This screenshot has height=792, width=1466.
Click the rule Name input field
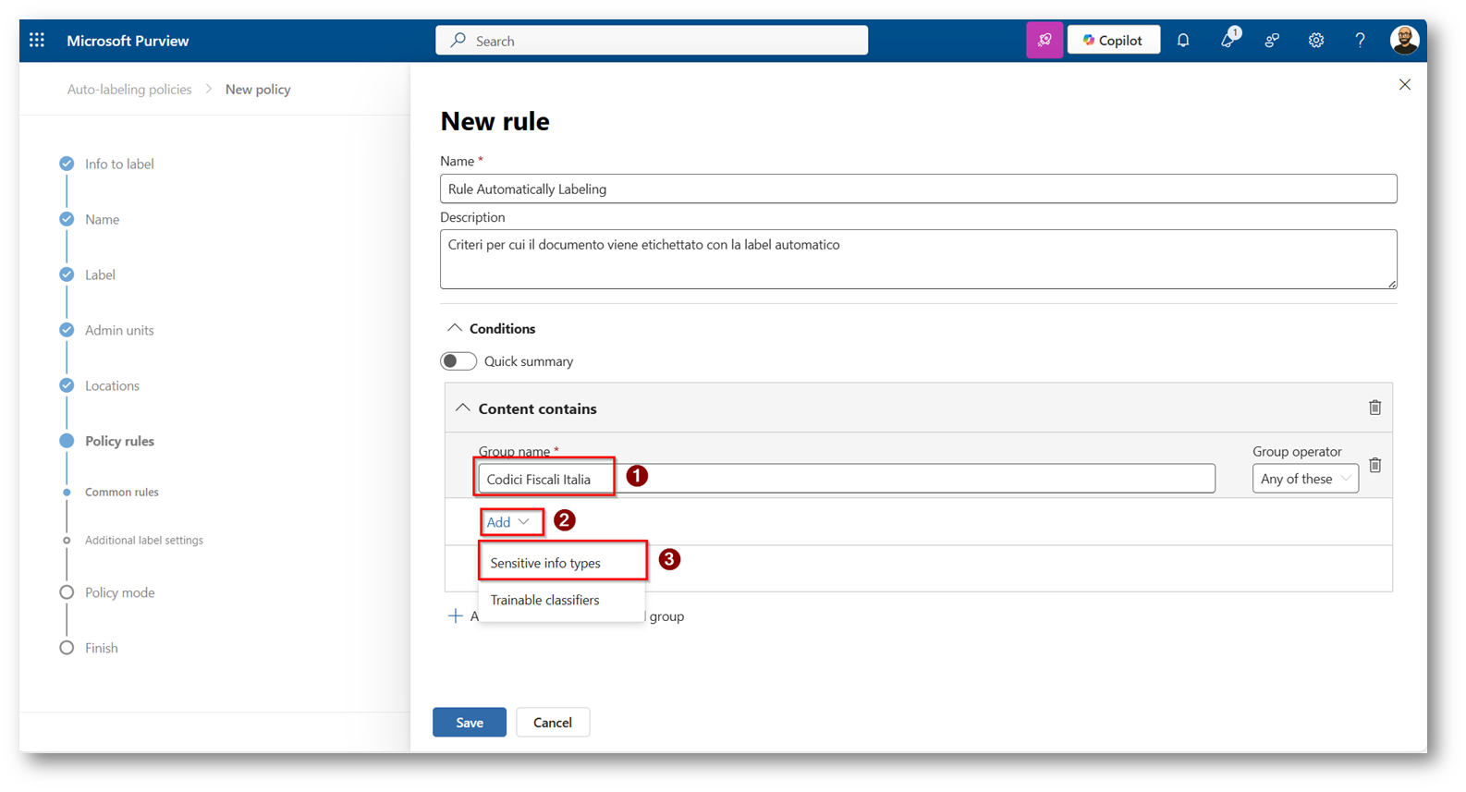pyautogui.click(x=917, y=189)
